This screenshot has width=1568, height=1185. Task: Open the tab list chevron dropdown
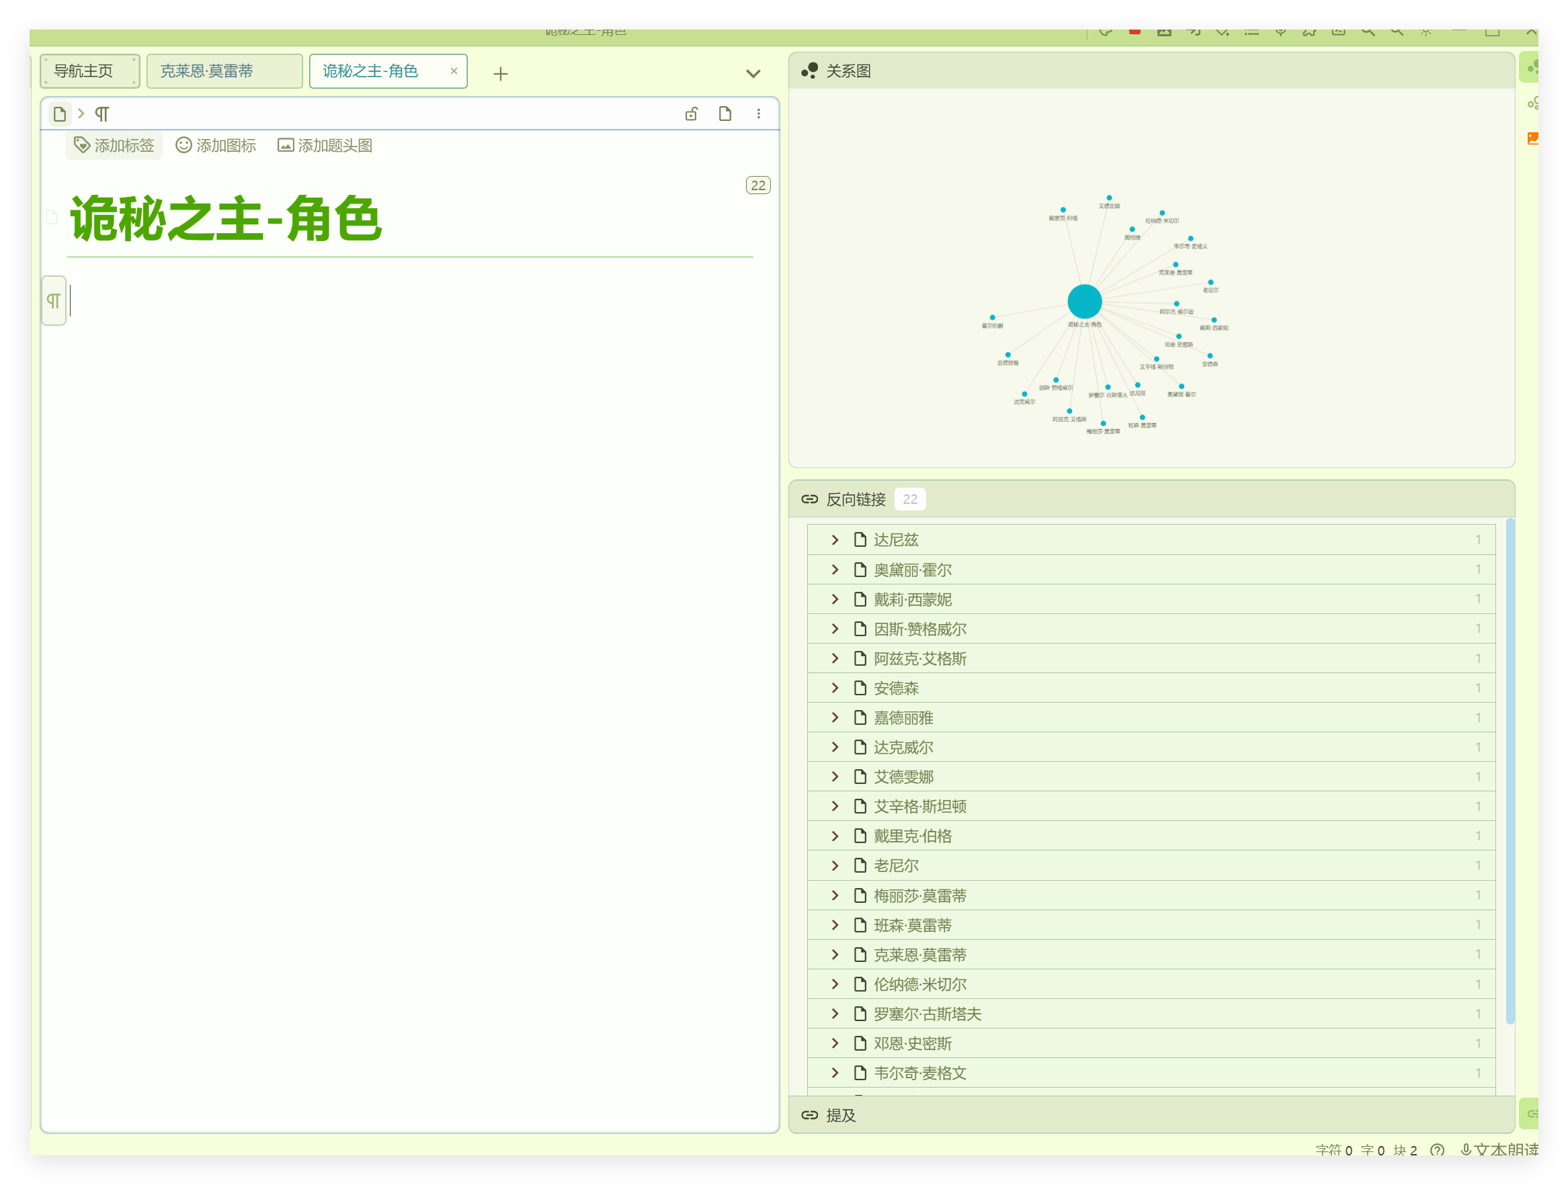[753, 73]
